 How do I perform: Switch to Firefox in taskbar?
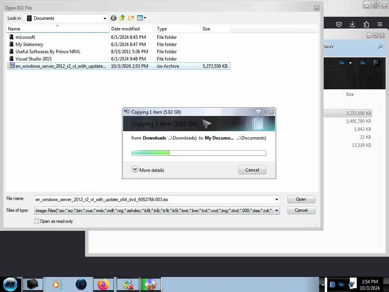[103, 284]
